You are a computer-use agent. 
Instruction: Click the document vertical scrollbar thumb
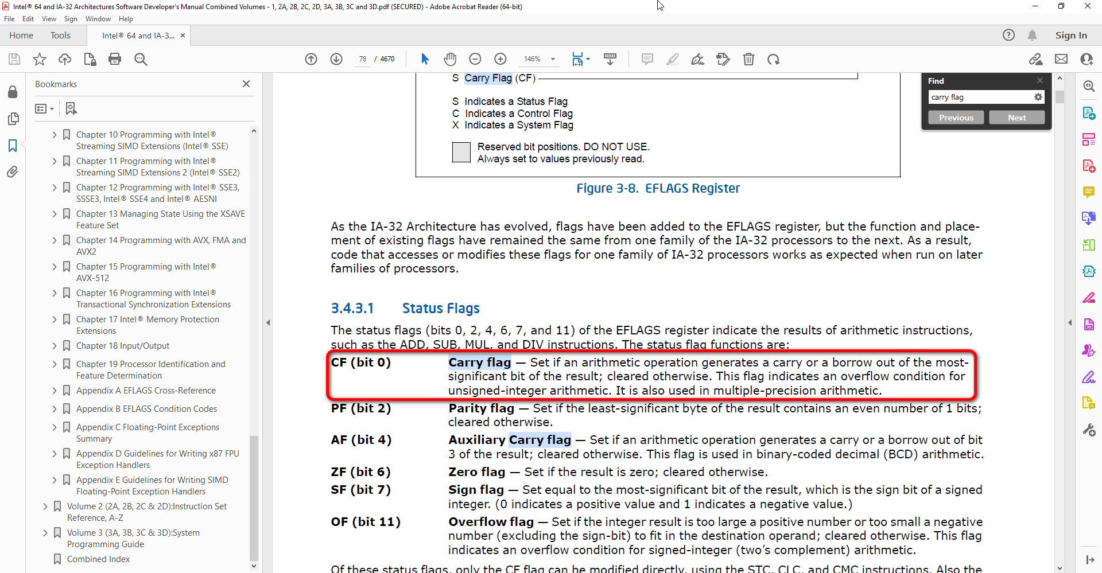1060,97
